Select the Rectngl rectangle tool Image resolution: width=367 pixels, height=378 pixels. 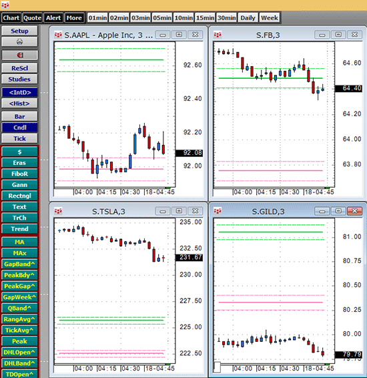[19, 196]
